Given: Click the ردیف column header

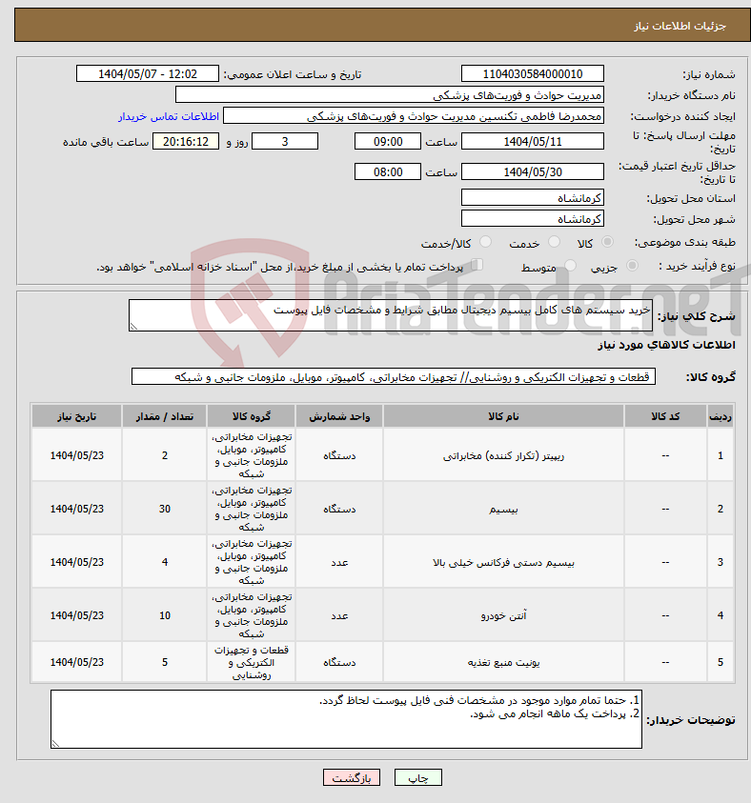Looking at the screenshot, I should pos(721,416).
